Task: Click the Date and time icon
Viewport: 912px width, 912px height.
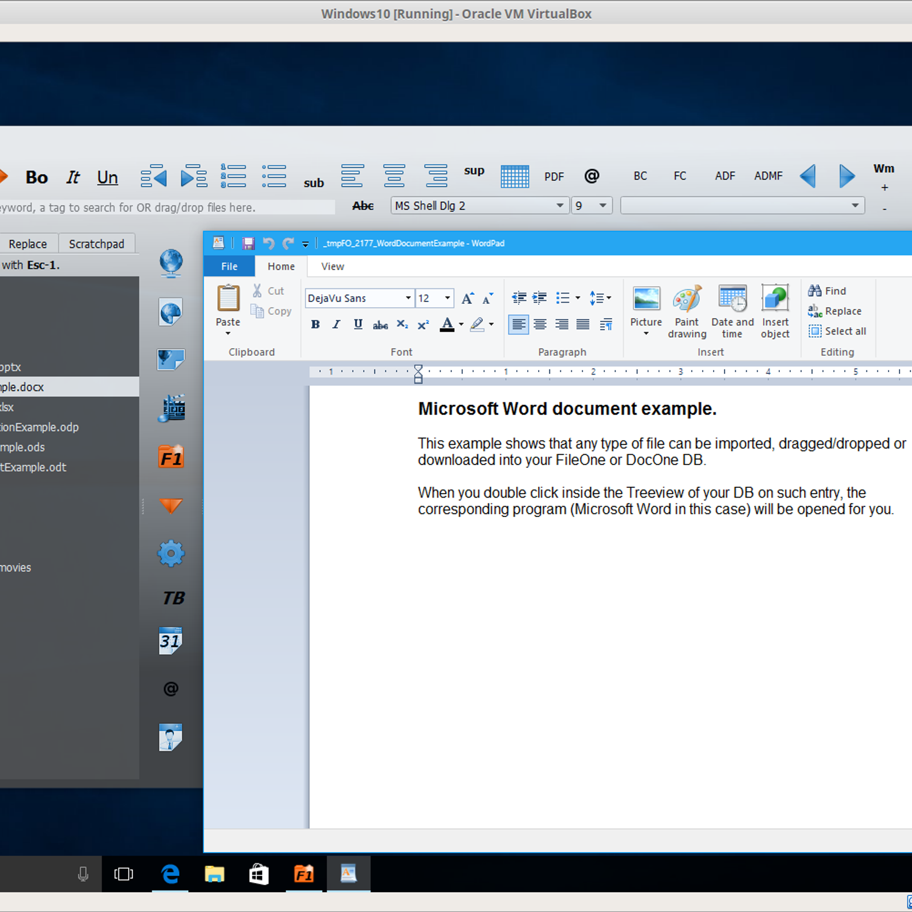Action: (732, 299)
